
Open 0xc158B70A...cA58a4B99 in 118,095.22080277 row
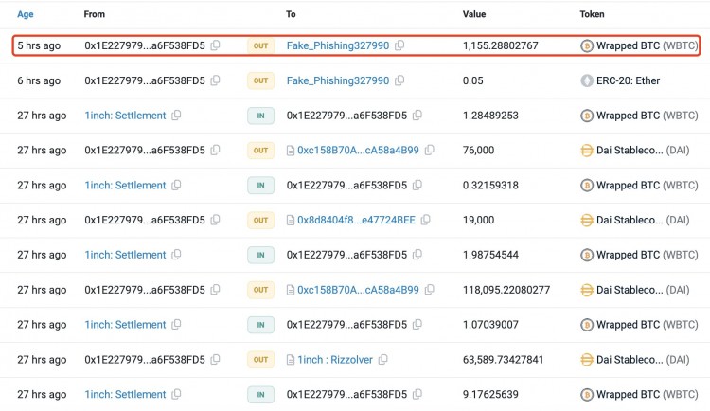[358, 290]
